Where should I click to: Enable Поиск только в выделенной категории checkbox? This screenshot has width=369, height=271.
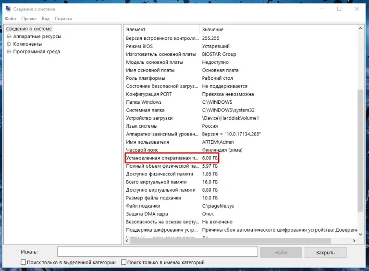click(x=23, y=262)
